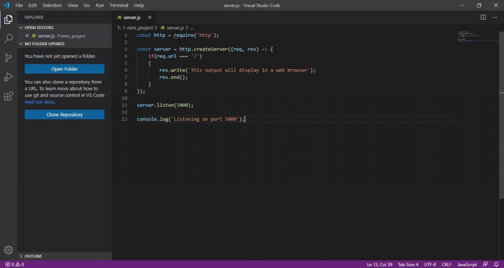Click the if(req.url === '/') line

coord(175,56)
